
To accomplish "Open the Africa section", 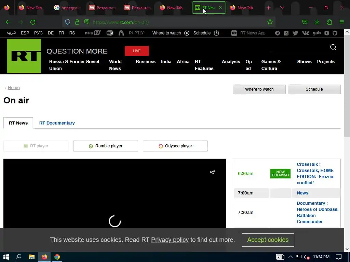I will click(183, 62).
